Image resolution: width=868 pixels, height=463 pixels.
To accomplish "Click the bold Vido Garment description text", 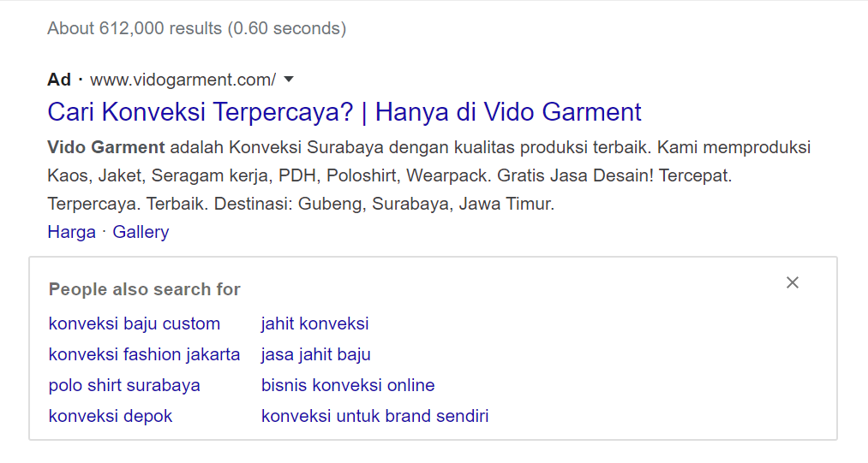I will pyautogui.click(x=106, y=147).
